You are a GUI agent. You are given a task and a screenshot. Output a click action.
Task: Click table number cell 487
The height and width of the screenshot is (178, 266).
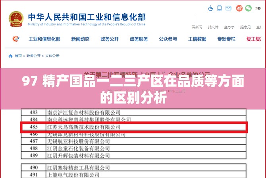pyautogui.click(x=34, y=141)
